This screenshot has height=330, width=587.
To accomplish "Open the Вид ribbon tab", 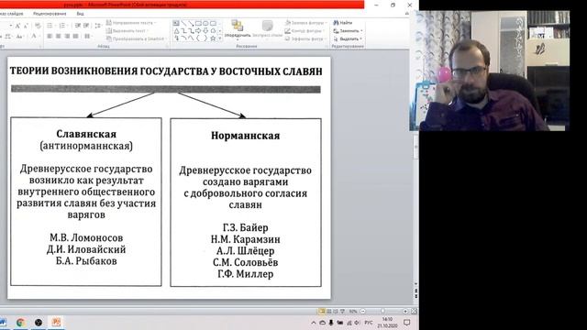I will tap(80, 14).
